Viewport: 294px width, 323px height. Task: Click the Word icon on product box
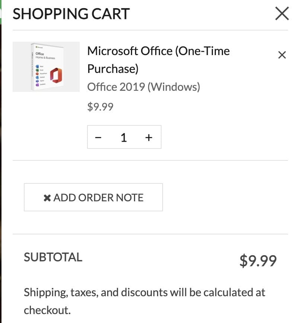(x=37, y=66)
